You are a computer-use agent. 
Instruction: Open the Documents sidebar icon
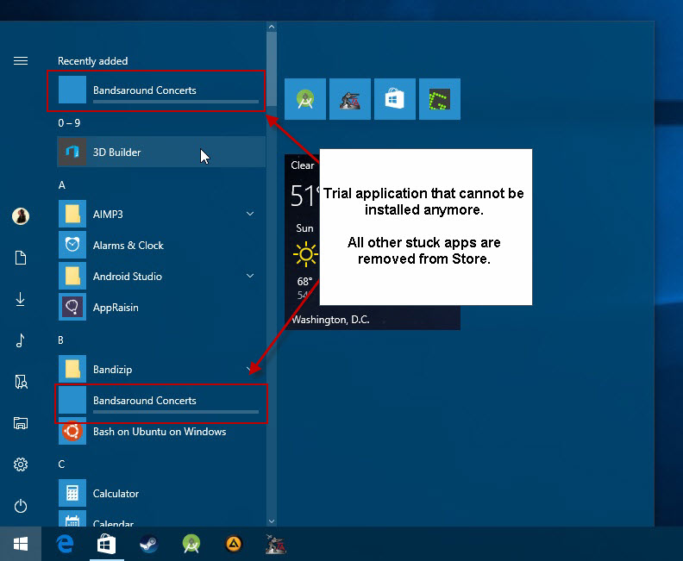tap(21, 258)
